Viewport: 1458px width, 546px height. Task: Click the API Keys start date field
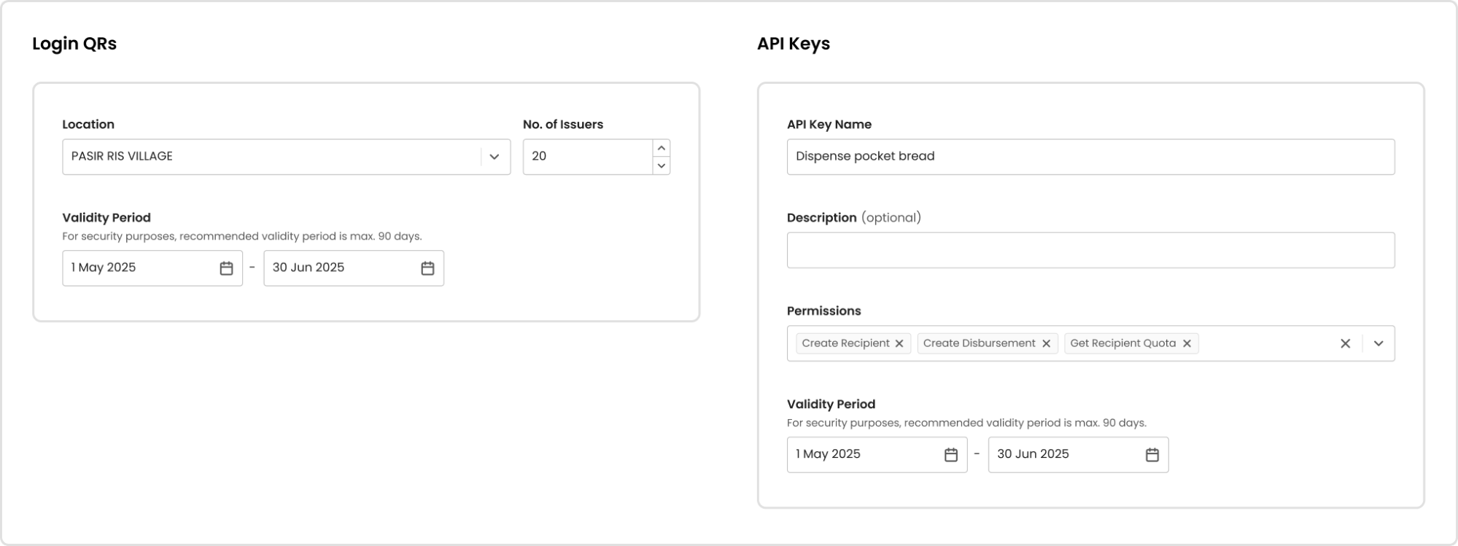point(877,455)
